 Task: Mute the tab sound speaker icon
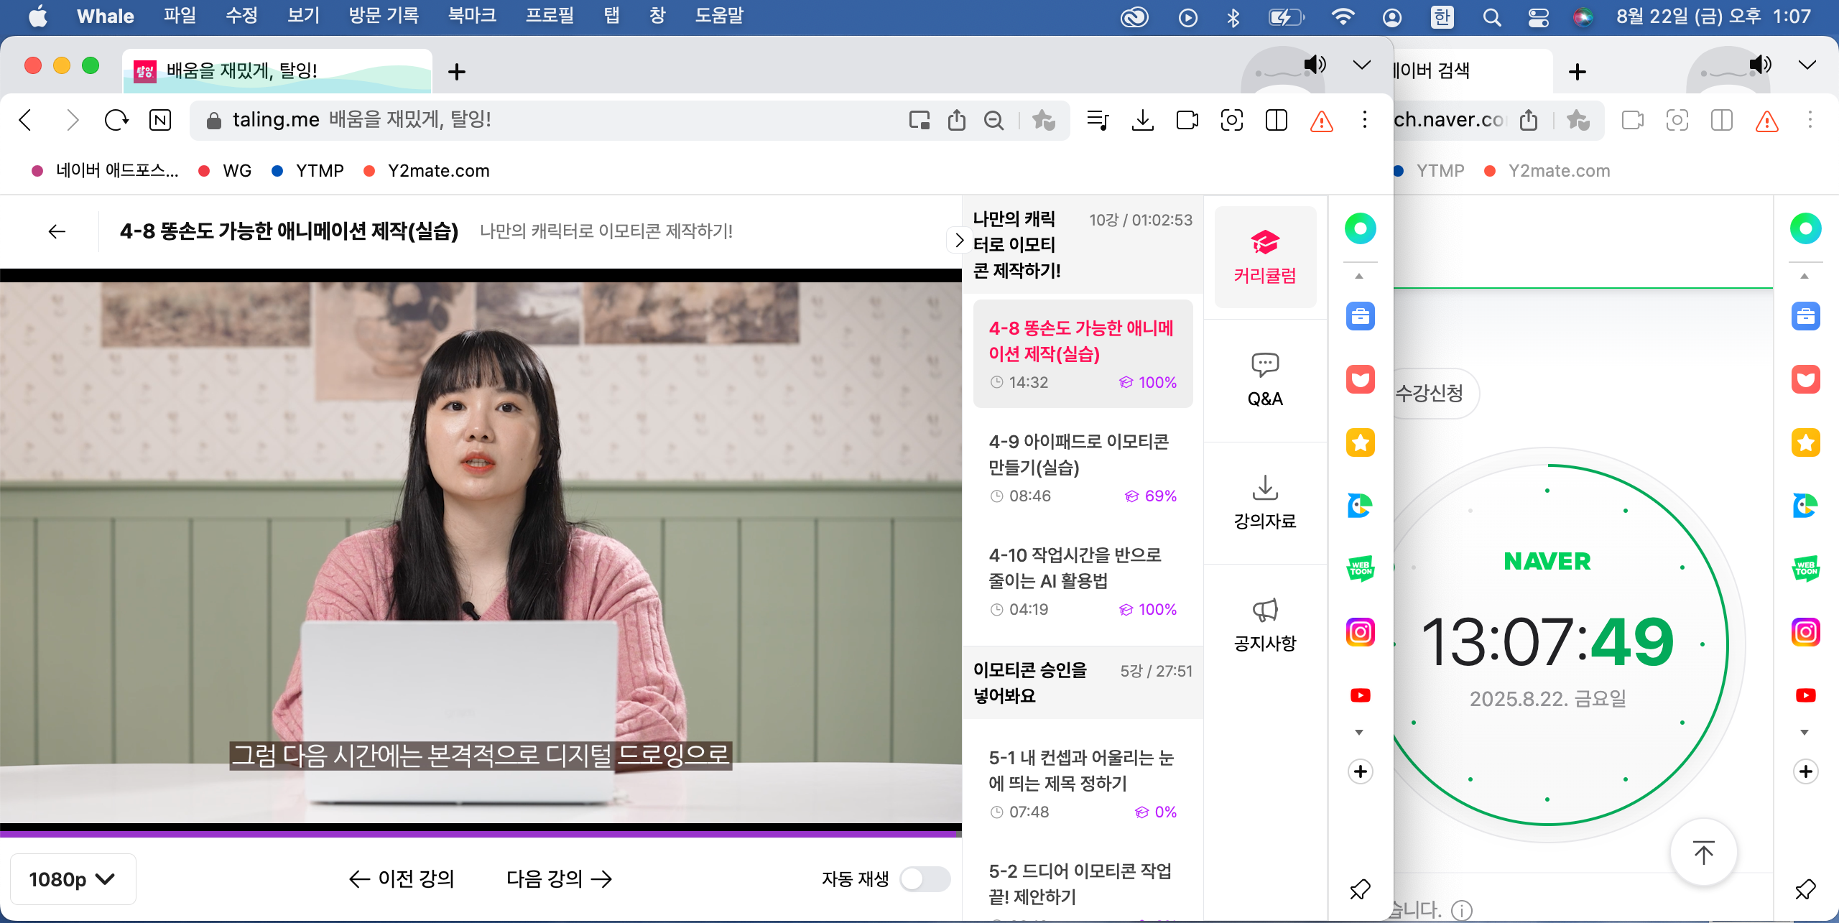[1315, 65]
